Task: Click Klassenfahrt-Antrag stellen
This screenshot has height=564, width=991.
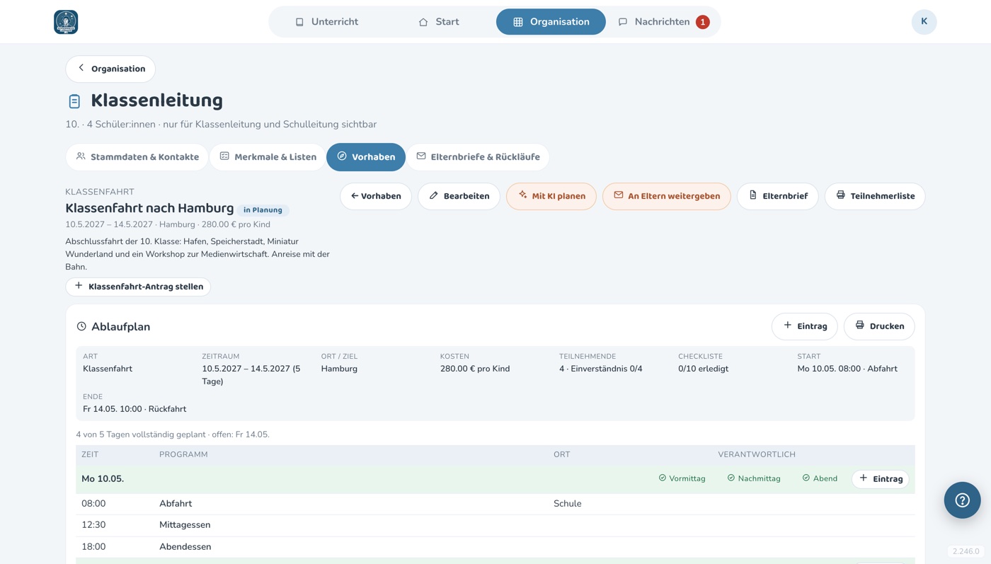Action: click(138, 287)
